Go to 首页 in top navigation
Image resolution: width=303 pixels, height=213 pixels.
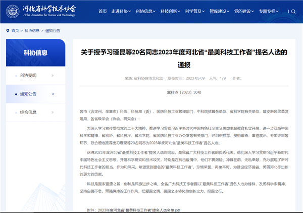[x=103, y=11]
